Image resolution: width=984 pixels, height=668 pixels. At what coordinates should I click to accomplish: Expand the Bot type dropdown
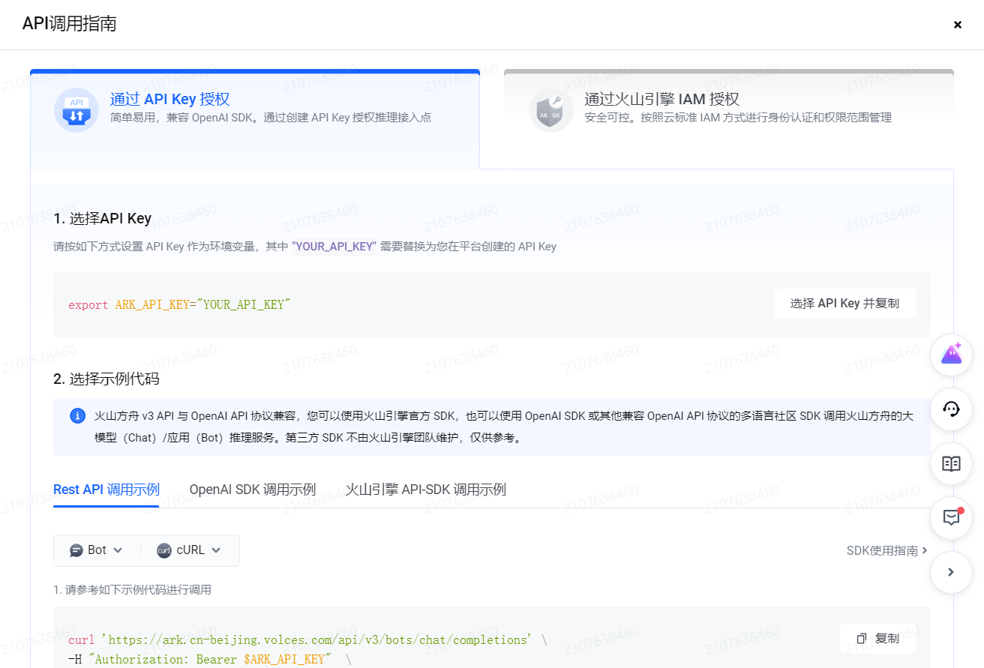[97, 550]
